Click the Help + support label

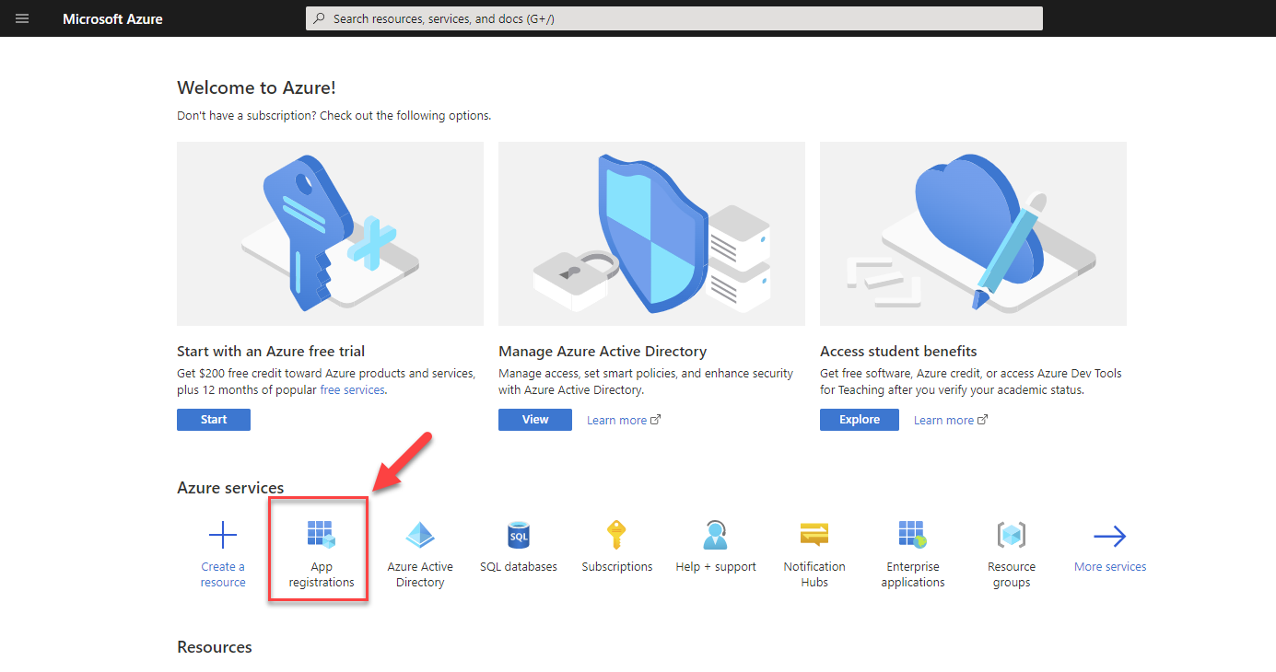pyautogui.click(x=716, y=567)
